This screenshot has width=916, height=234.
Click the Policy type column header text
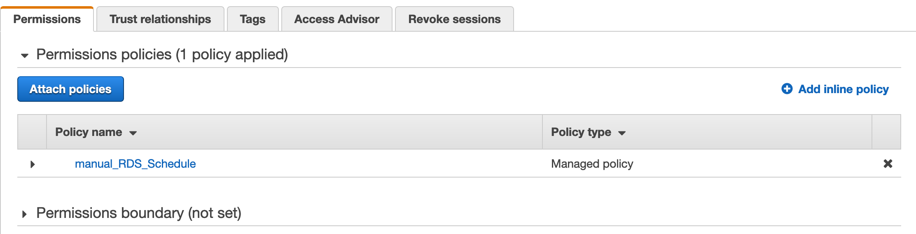(581, 132)
